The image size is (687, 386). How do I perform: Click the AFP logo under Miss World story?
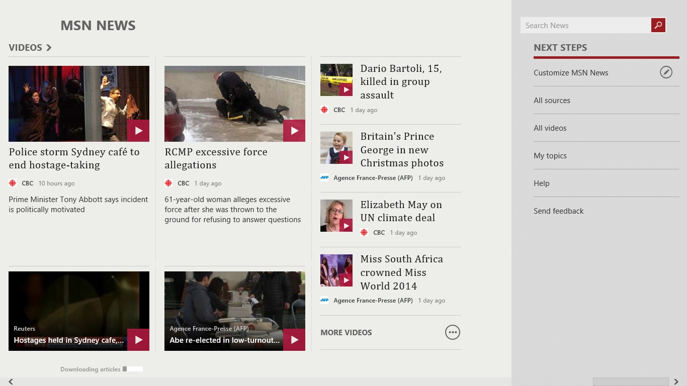[x=324, y=300]
